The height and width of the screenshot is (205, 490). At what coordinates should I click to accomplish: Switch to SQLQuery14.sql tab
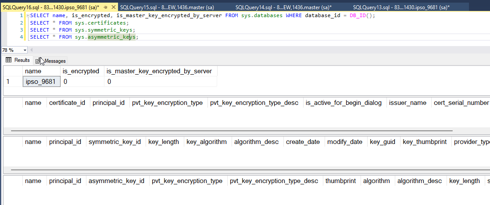click(x=283, y=7)
